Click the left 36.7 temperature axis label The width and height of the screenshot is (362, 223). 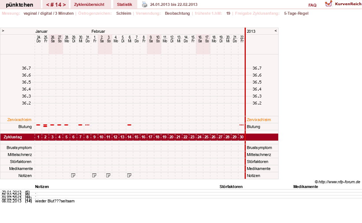[x=26, y=68]
